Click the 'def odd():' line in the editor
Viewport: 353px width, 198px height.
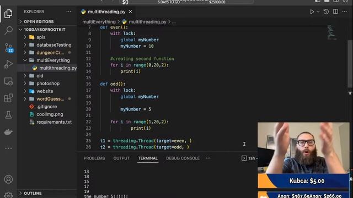[113, 84]
